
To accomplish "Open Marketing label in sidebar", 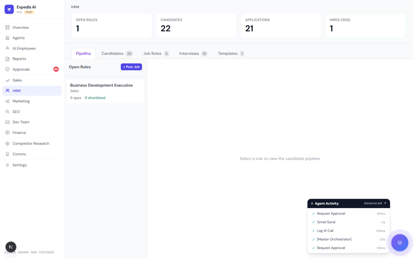I will tap(21, 101).
